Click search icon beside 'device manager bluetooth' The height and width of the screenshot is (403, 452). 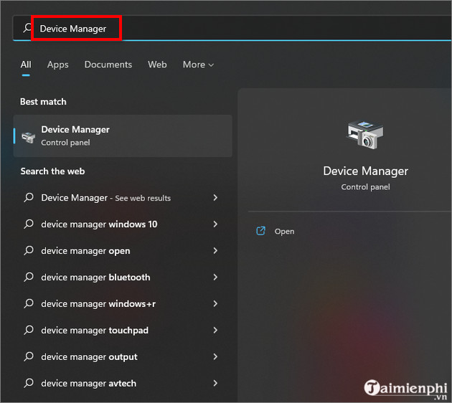coord(29,277)
